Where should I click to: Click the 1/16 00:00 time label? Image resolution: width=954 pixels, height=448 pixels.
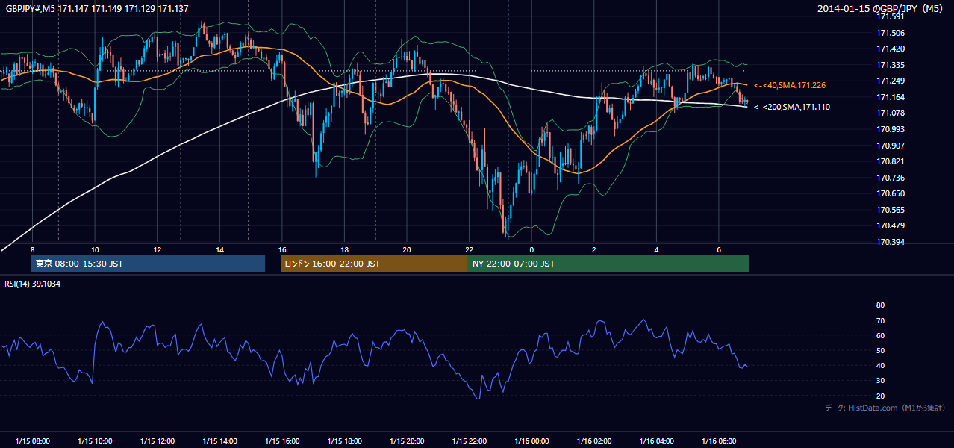click(531, 441)
